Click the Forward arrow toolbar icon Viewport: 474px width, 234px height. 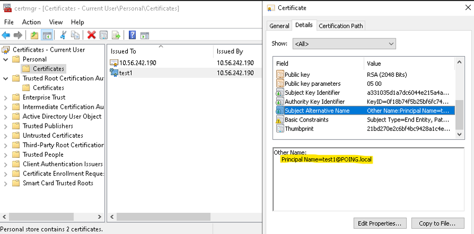pyautogui.click(x=18, y=35)
